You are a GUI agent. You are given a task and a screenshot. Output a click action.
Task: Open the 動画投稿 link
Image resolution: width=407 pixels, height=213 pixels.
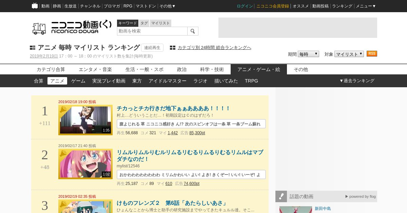pyautogui.click(x=321, y=6)
